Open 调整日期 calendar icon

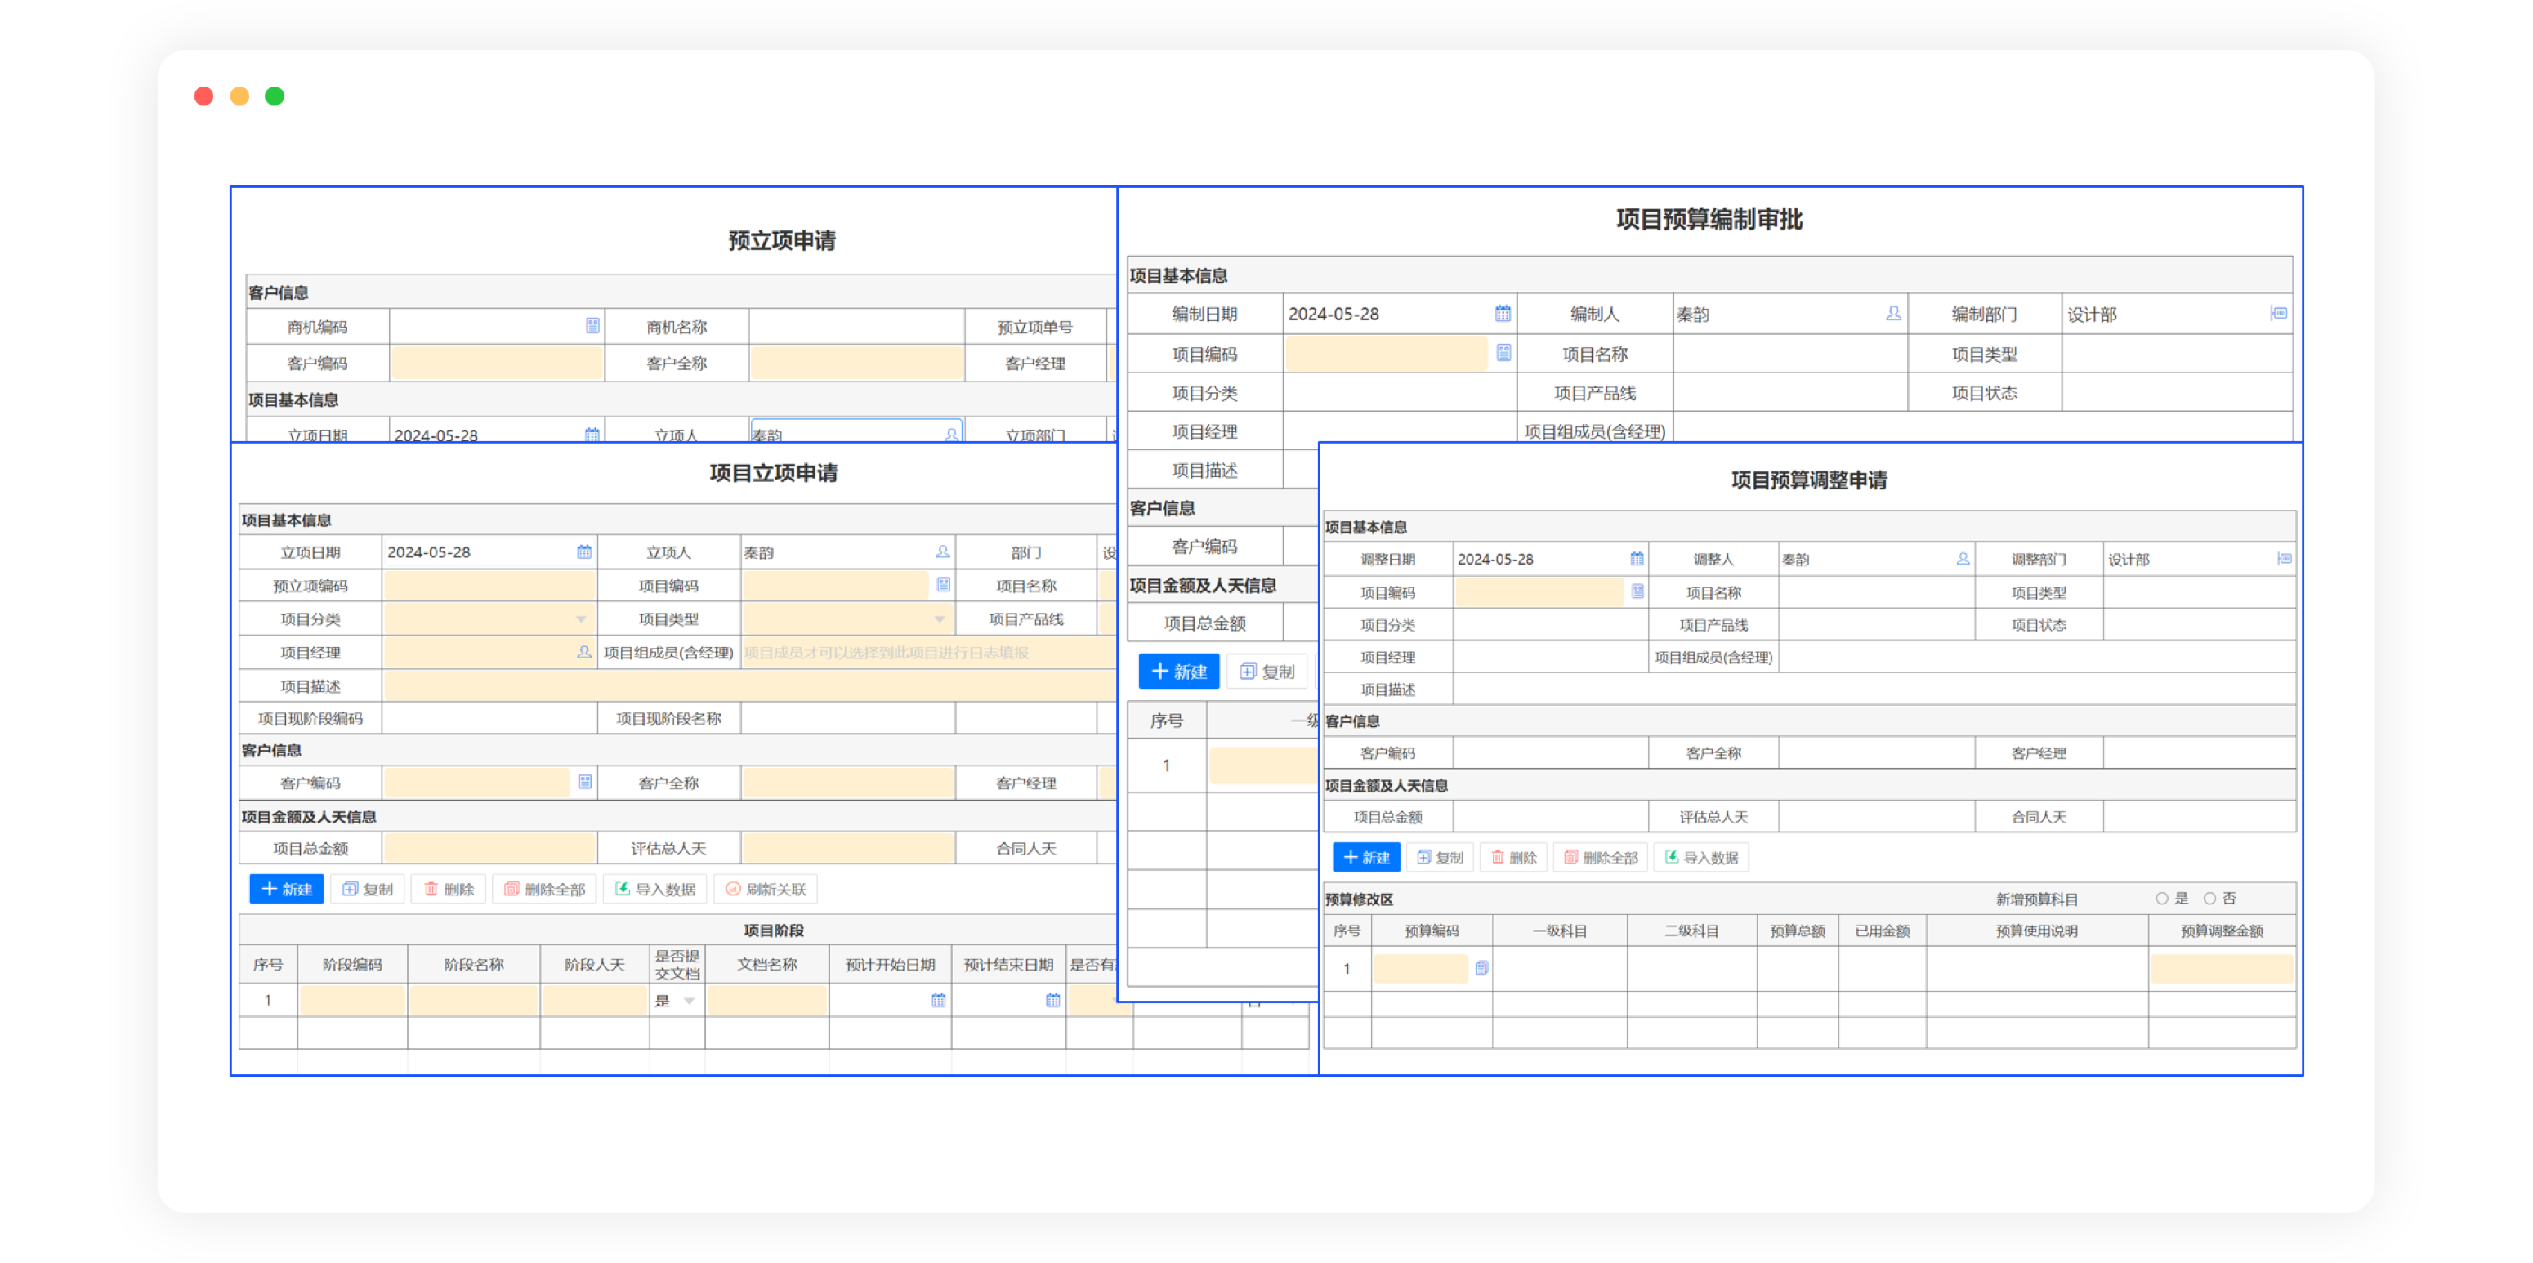(x=1637, y=558)
